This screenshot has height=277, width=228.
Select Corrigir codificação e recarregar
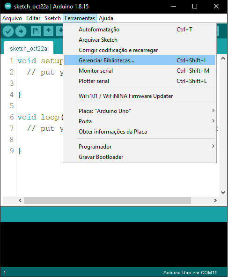pyautogui.click(x=140, y=50)
